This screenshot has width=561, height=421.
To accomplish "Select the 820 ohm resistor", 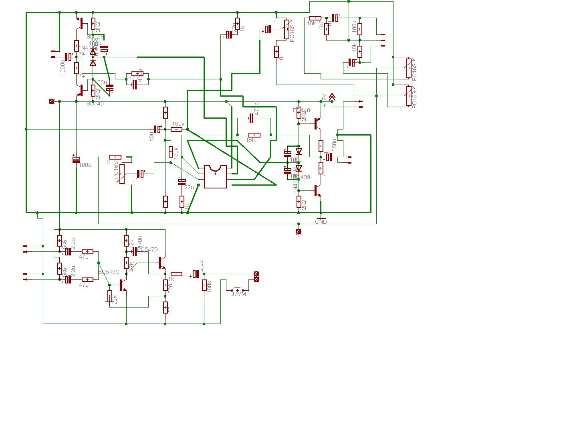I will pyautogui.click(x=165, y=285).
